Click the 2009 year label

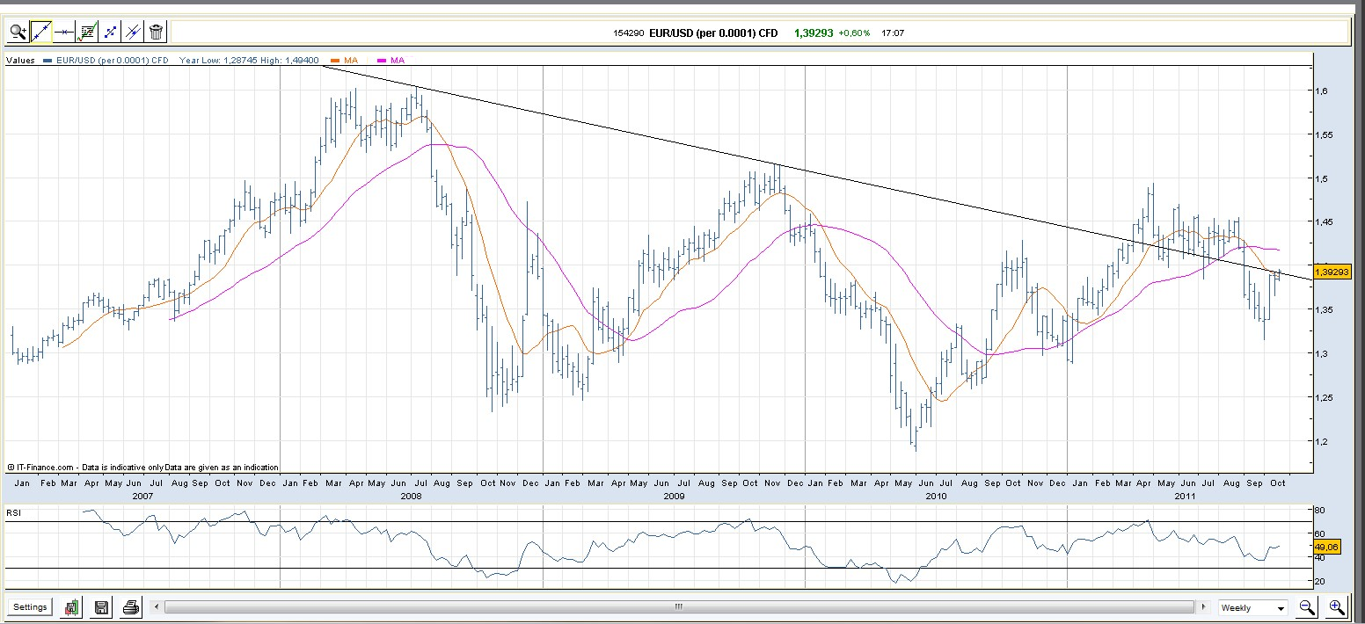click(x=674, y=497)
